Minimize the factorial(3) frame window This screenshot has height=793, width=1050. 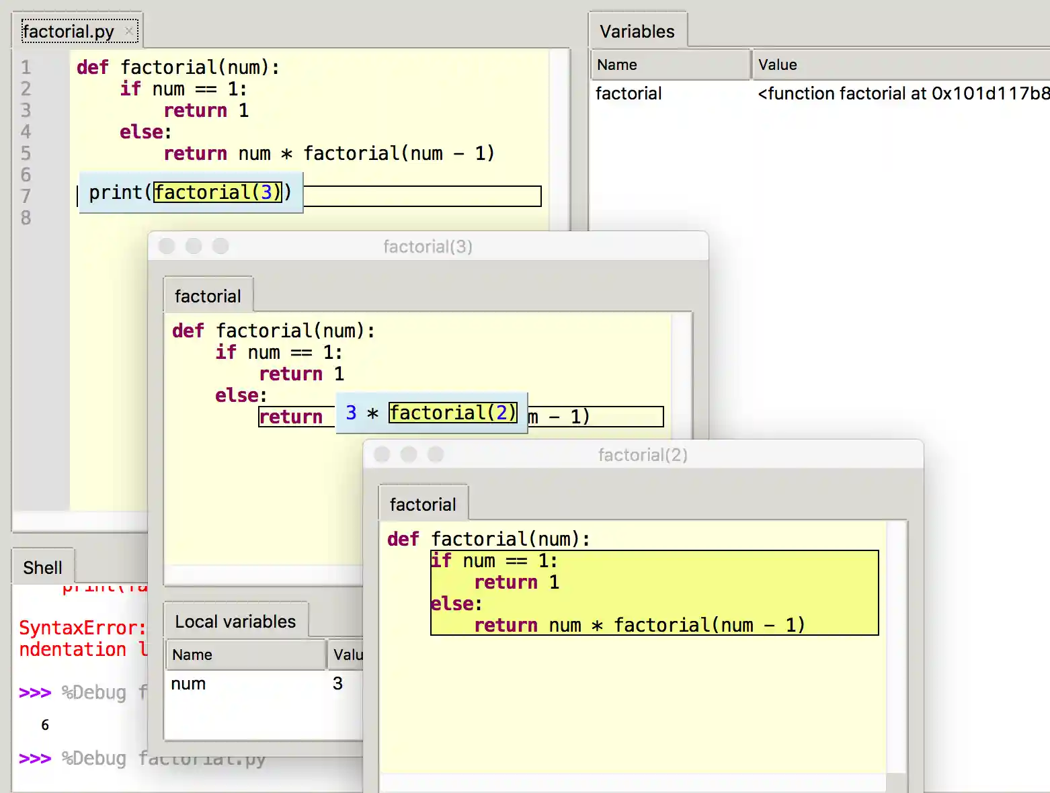click(x=194, y=247)
